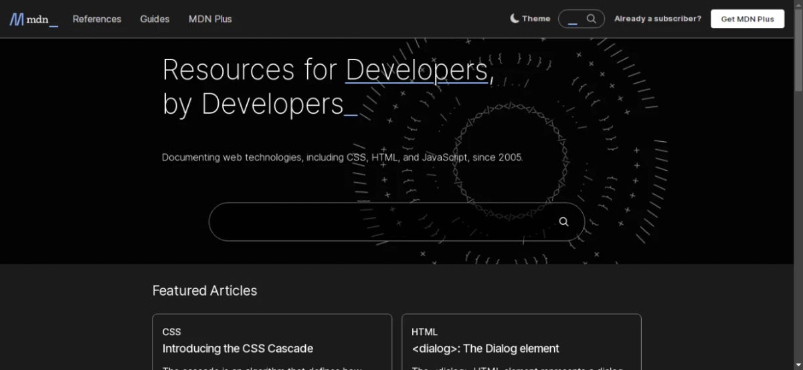Screen dimensions: 803x370
Task: Open the MDN Plus menu
Action: (x=210, y=19)
